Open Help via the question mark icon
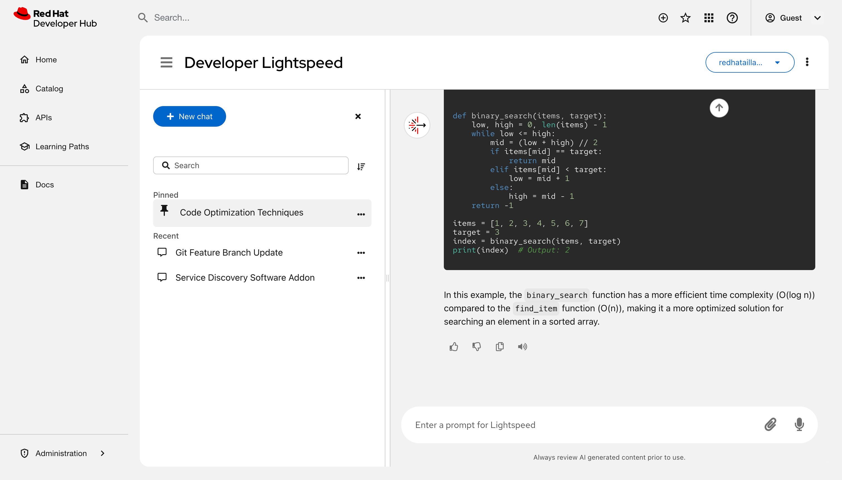 click(732, 18)
